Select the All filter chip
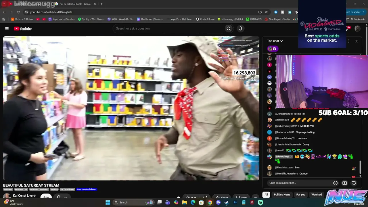 tap(266, 195)
